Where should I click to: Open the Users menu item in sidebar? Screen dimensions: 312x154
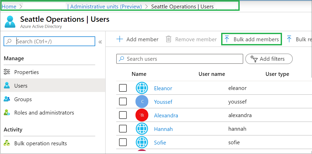coord(21,86)
